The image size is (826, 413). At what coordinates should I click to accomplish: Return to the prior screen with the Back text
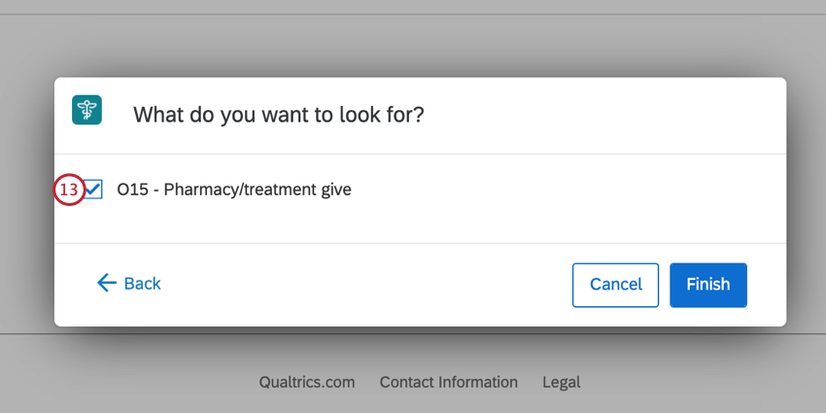142,284
